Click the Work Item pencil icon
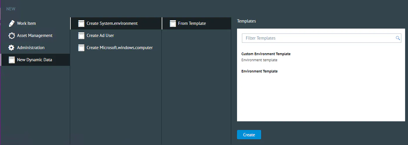The width and height of the screenshot is (408, 145). 12,23
